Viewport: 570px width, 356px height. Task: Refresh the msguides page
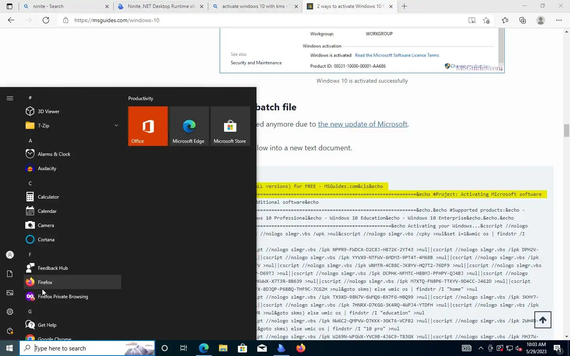point(46,20)
